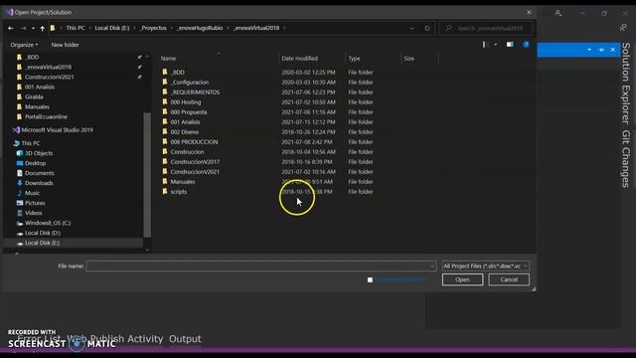Select the _REQUERIMIENTOS folder

coord(195,92)
